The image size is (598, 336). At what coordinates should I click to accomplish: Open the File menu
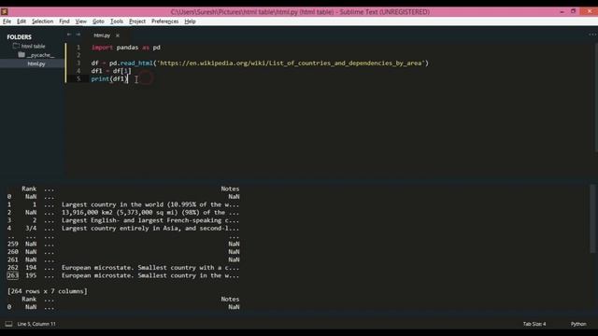(7, 21)
